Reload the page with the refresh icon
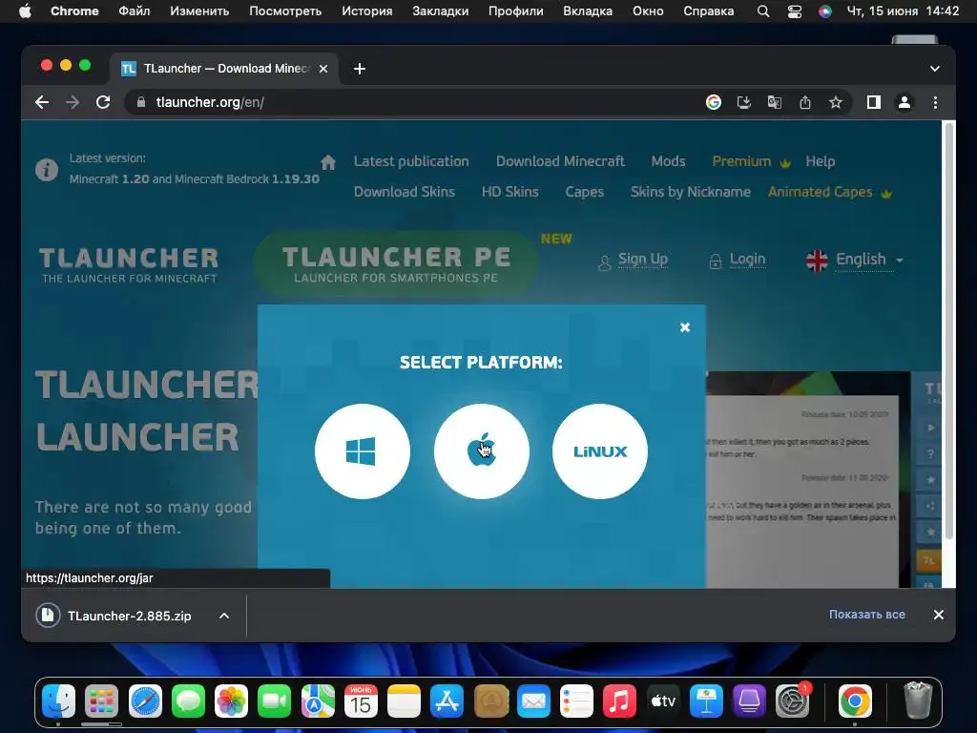Screen dimensions: 977x733 click(x=103, y=102)
